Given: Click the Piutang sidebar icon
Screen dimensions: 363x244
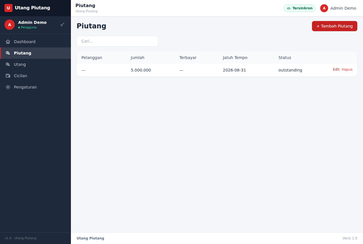Looking at the screenshot, I should point(8,53).
